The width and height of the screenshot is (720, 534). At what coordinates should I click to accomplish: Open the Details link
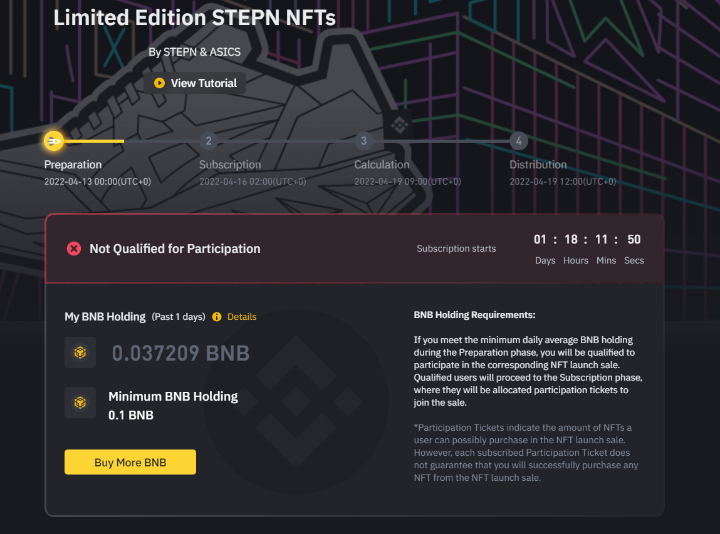pyautogui.click(x=242, y=317)
